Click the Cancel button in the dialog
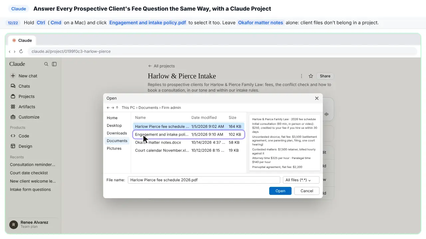This screenshot has width=426, height=239. [x=307, y=191]
